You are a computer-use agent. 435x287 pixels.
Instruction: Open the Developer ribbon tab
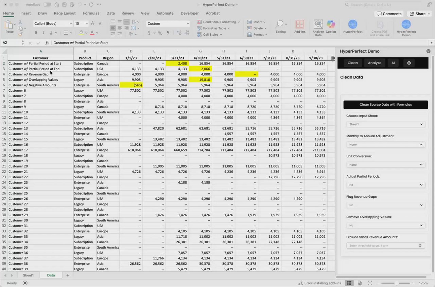(x=190, y=13)
